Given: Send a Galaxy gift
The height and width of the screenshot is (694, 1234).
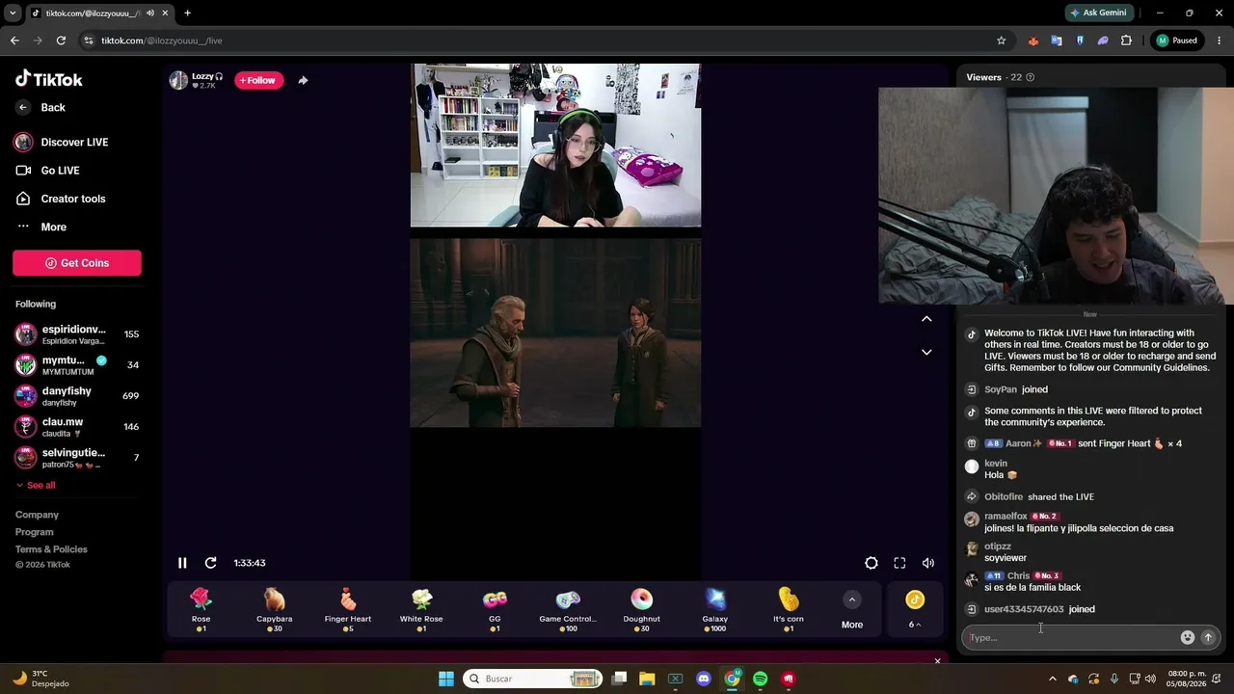Looking at the screenshot, I should [x=715, y=609].
